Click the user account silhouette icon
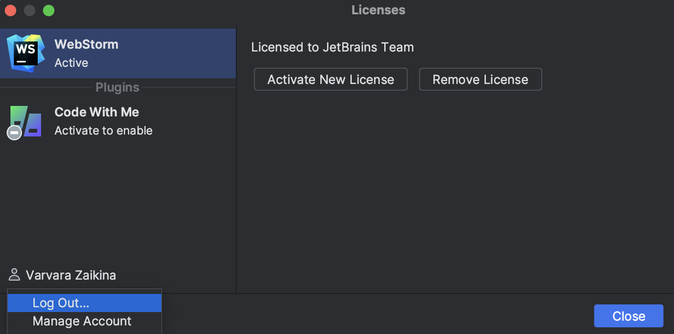The width and height of the screenshot is (674, 334). click(x=14, y=274)
